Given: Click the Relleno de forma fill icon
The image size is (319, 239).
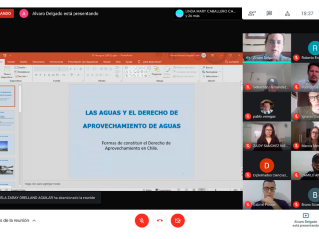Looking at the screenshot, I should click(x=174, y=68).
